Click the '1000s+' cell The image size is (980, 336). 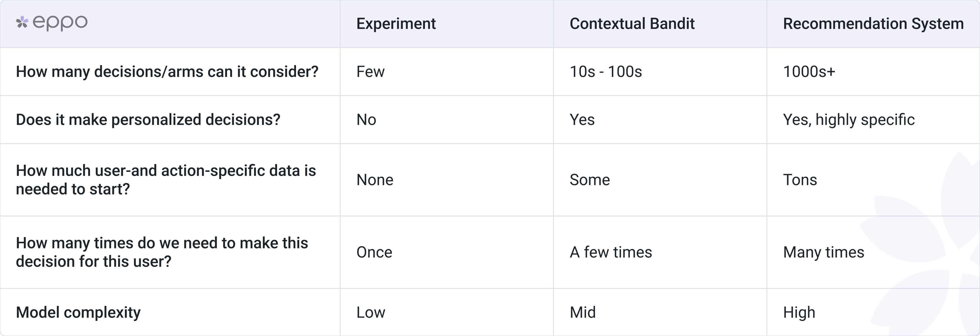pyautogui.click(x=809, y=71)
